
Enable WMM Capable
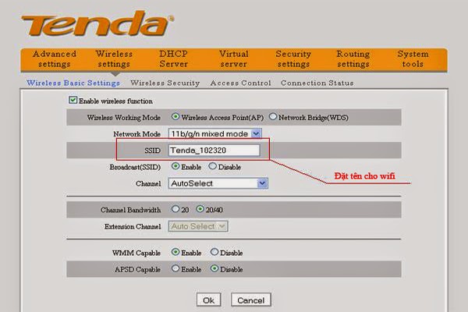tap(175, 252)
